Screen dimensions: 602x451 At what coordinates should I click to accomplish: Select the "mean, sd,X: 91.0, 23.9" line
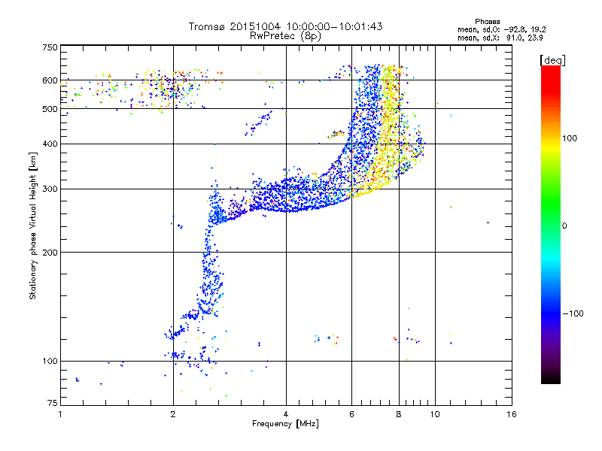(500, 38)
